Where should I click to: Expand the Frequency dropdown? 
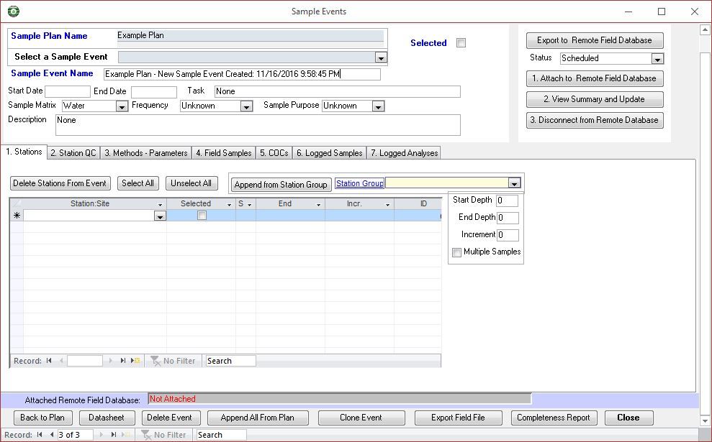pos(246,106)
